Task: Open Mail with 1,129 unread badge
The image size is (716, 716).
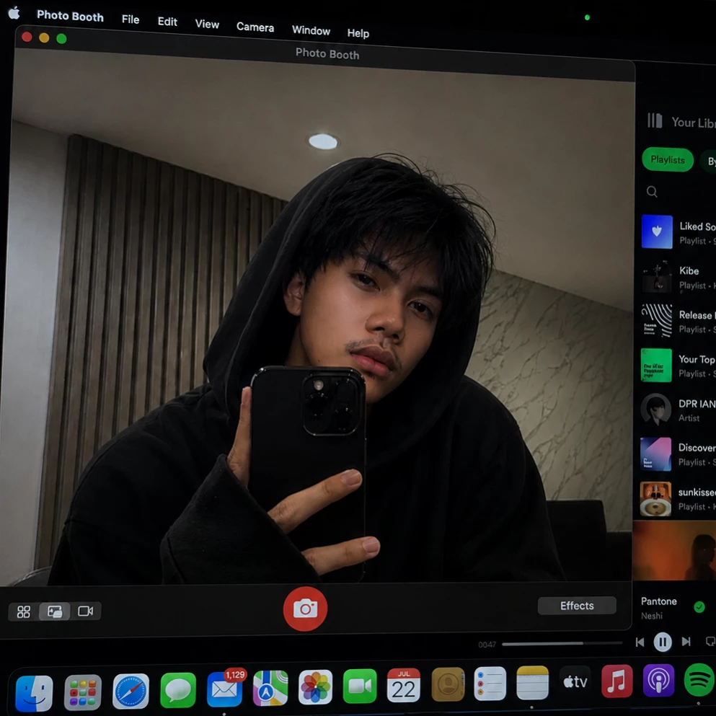Action: (x=225, y=689)
